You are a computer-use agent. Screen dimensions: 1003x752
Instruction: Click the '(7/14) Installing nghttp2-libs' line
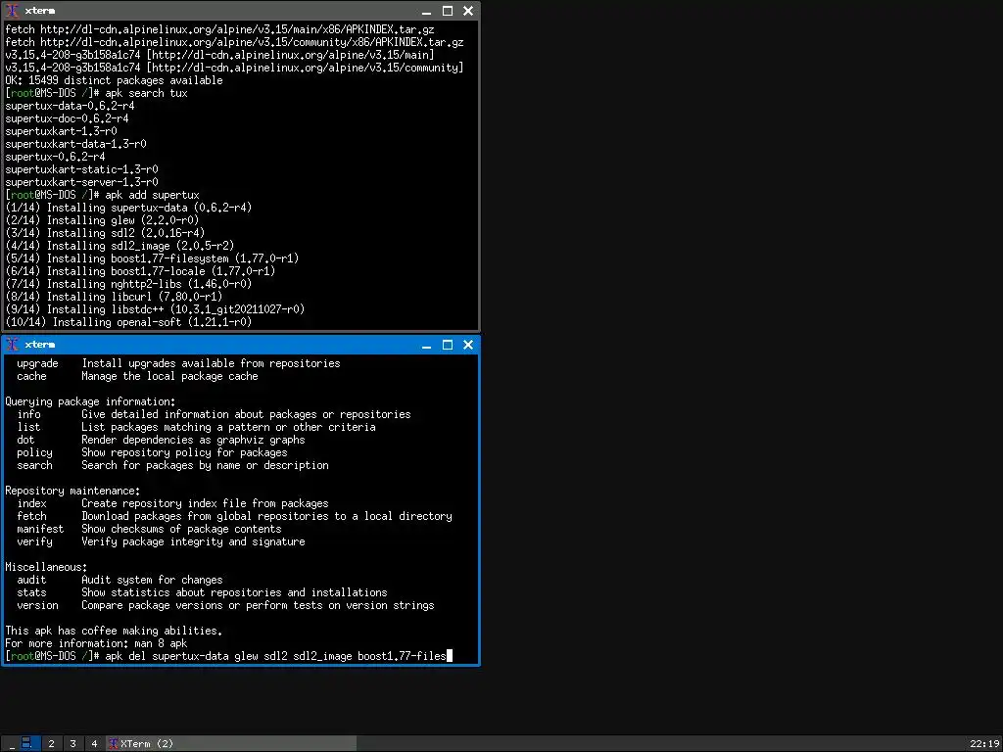click(128, 284)
